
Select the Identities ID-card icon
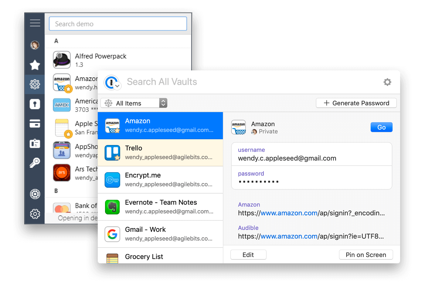[x=35, y=143]
